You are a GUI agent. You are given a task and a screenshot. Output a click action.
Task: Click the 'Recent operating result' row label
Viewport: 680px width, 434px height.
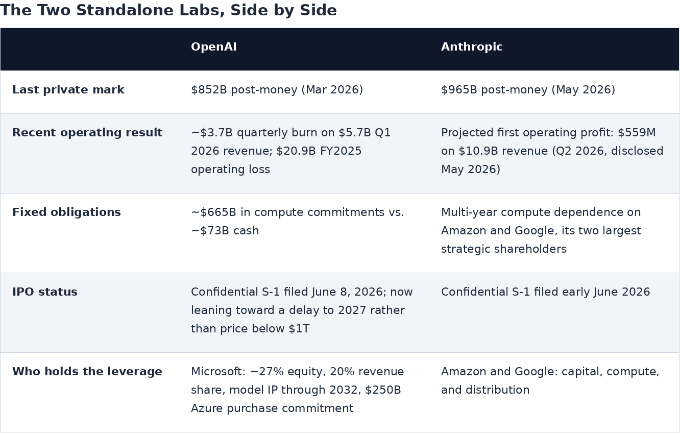(87, 133)
